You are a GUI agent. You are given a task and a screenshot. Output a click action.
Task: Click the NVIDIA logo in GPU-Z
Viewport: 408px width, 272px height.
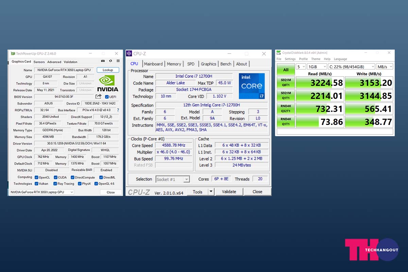click(108, 84)
